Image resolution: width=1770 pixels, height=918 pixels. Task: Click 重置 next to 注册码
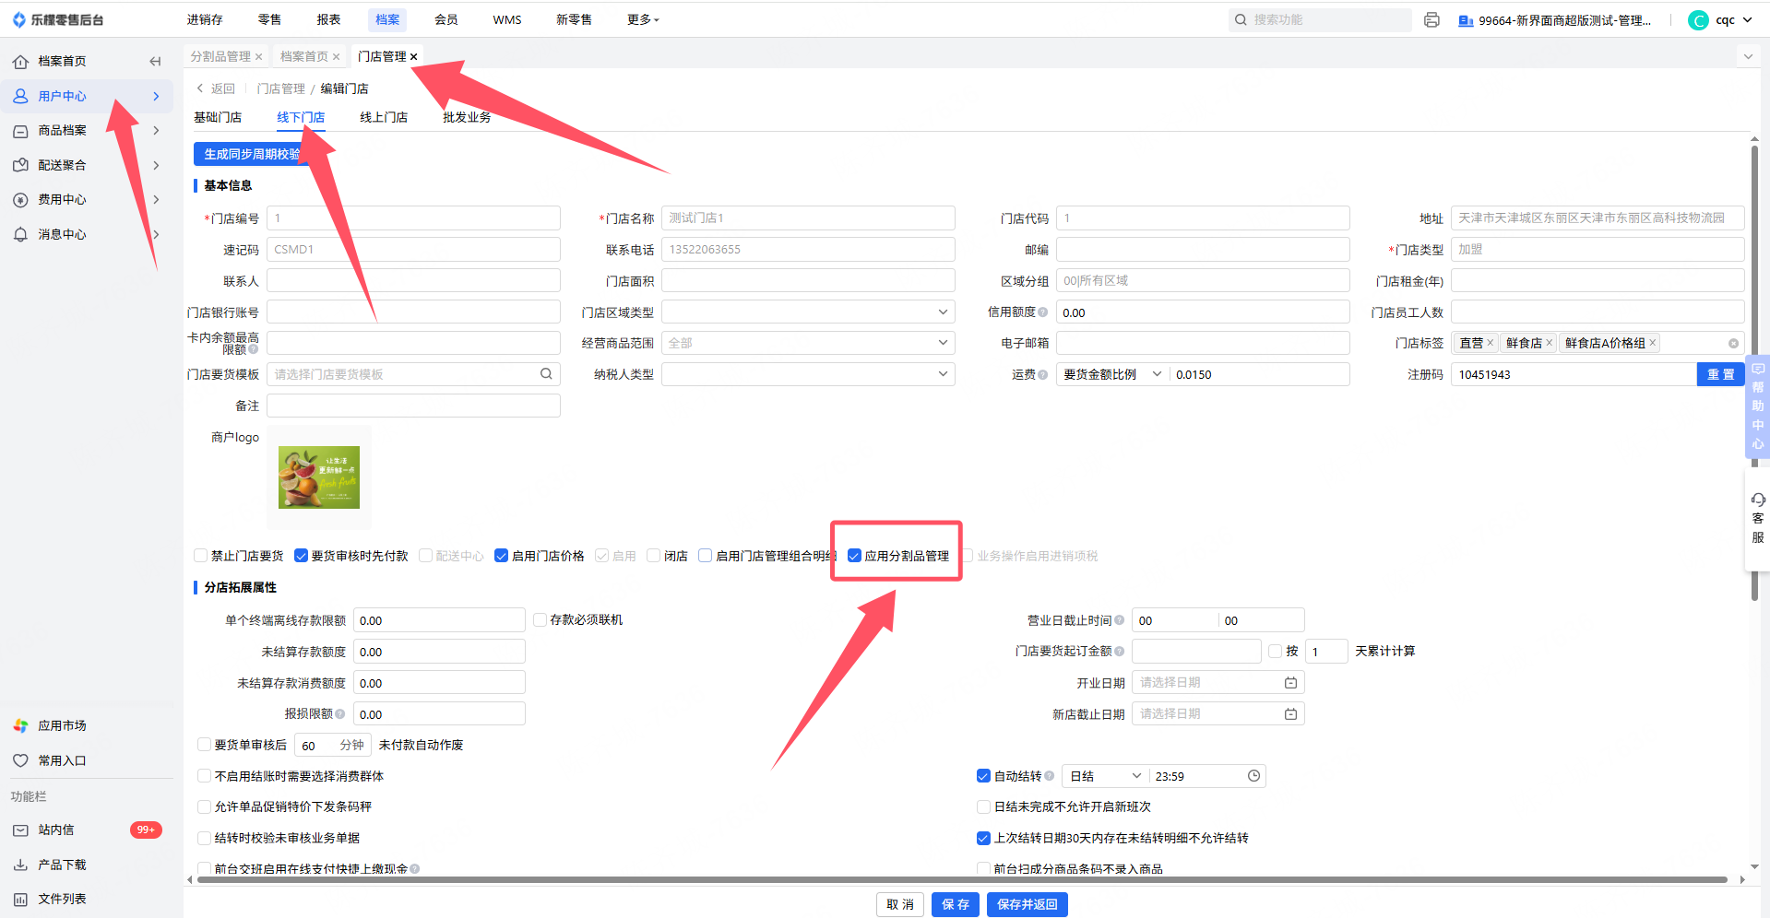(x=1721, y=374)
